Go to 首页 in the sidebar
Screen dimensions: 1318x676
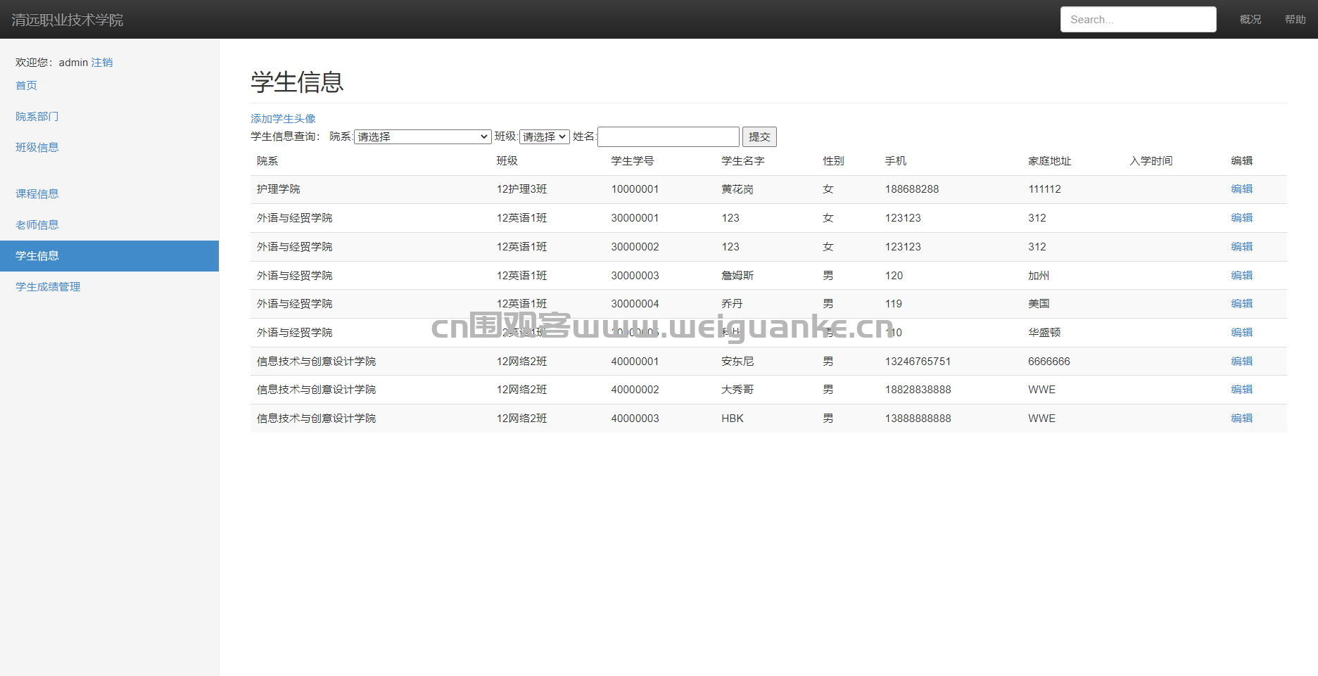tap(26, 85)
